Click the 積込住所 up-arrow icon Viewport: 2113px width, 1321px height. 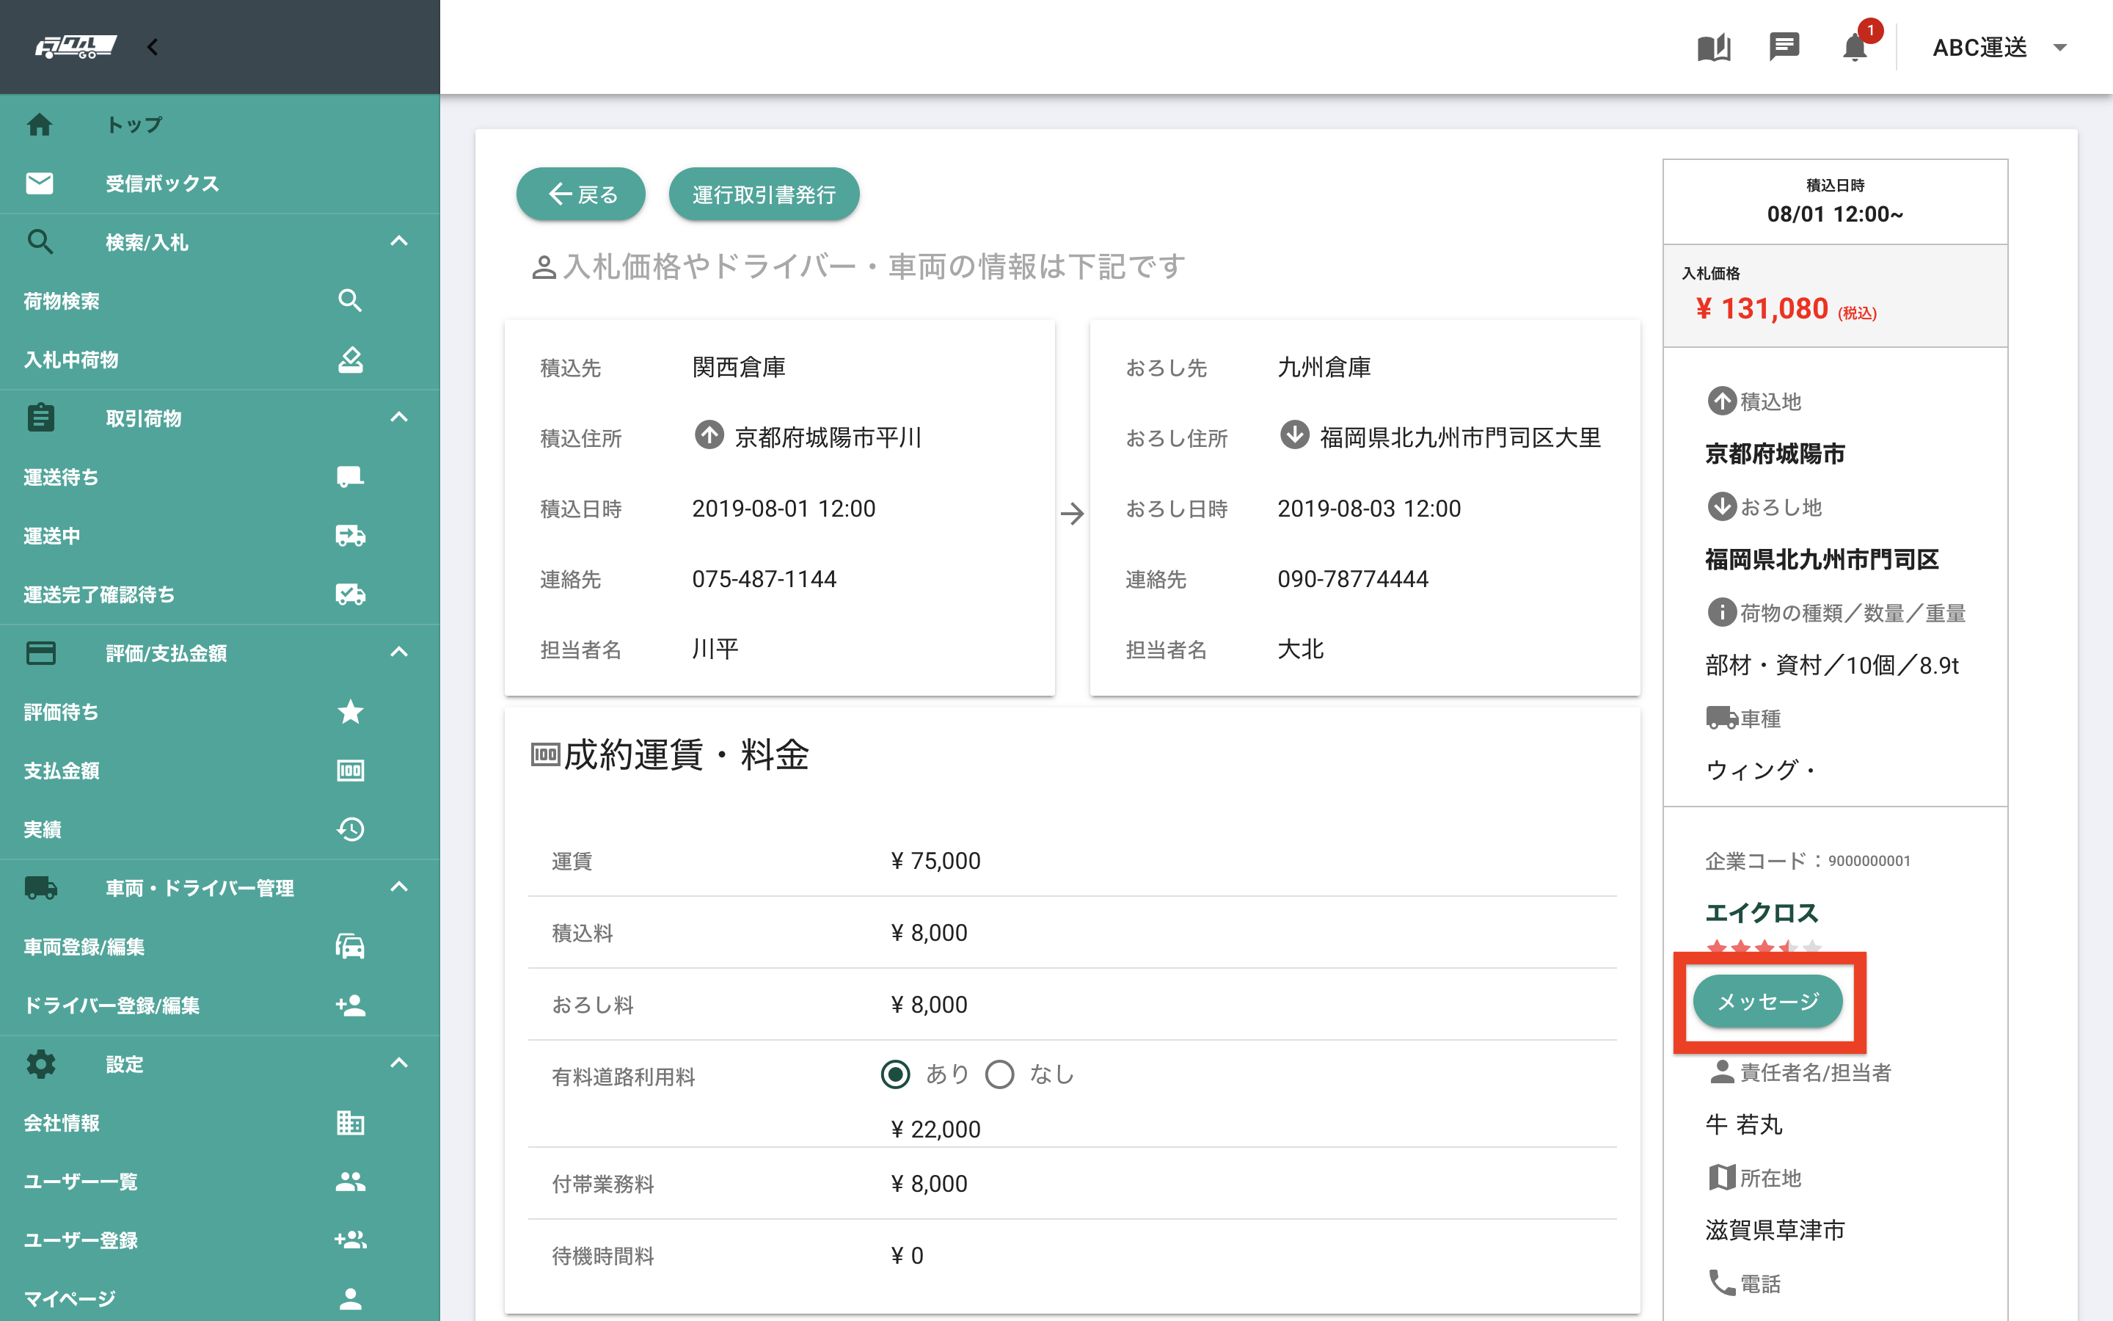point(709,434)
